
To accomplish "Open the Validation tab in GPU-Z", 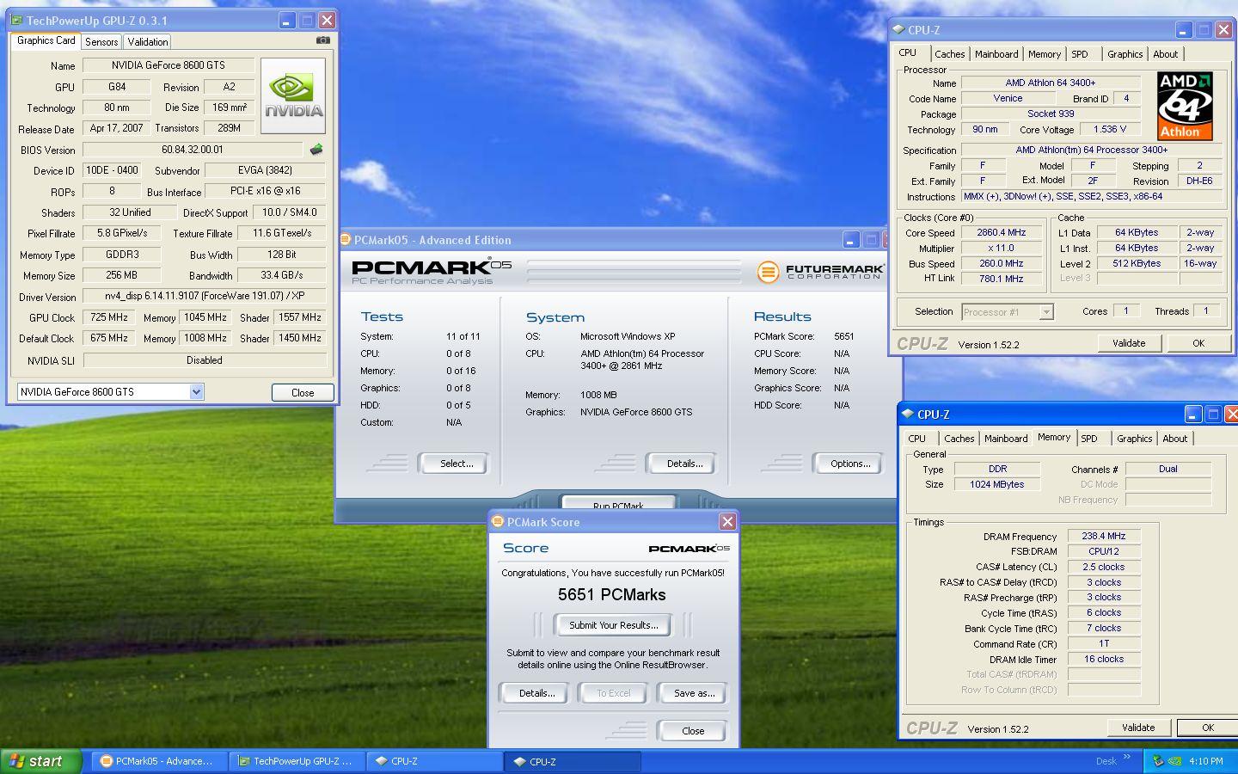I will point(148,42).
